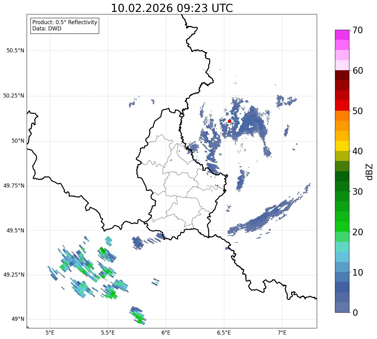Click the olive swatch just below 40 dBZ
This screenshot has width=377, height=339.
click(342, 156)
